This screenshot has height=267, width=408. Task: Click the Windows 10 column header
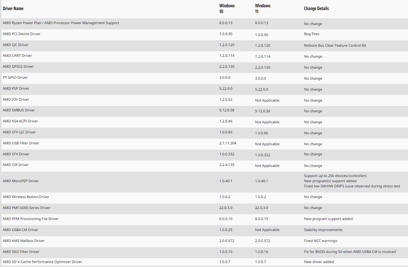click(227, 9)
